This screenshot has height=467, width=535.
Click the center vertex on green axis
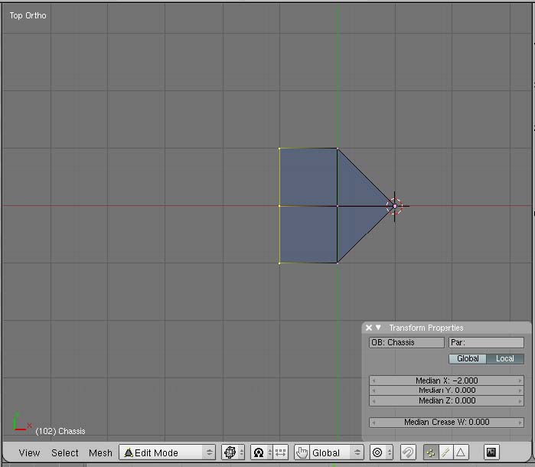tap(338, 206)
